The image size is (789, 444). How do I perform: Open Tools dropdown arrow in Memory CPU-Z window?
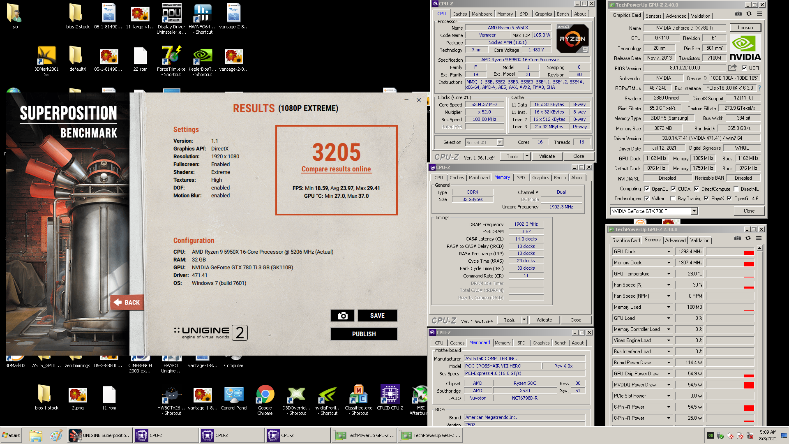[x=524, y=320]
